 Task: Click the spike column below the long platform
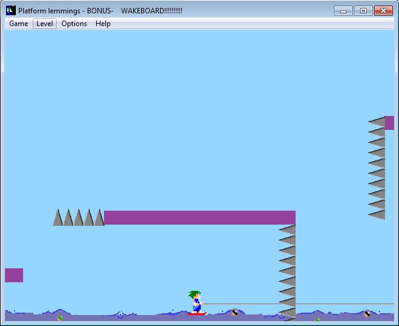pos(288,271)
